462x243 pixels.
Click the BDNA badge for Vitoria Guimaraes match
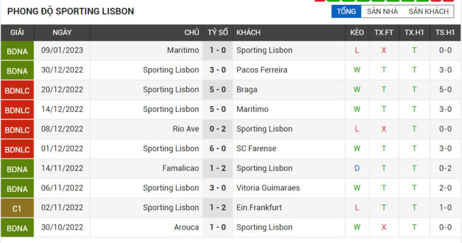(17, 188)
